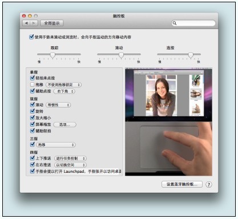Click the 选项... button

pos(64,125)
